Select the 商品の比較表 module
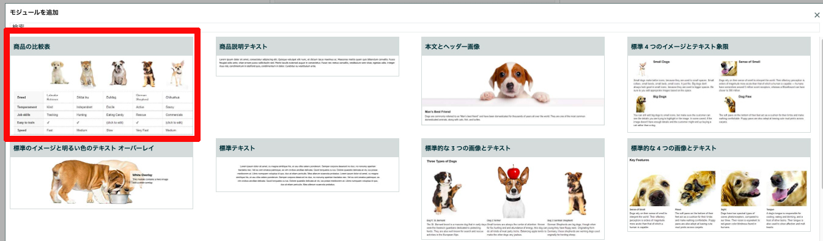Viewport: 823px width, 241px height. pyautogui.click(x=101, y=86)
